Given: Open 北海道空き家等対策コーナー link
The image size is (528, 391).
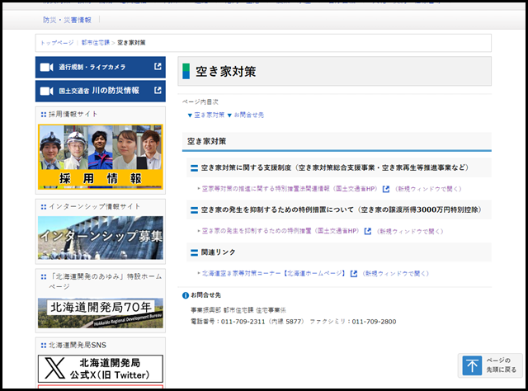Looking at the screenshot, I should tap(273, 273).
